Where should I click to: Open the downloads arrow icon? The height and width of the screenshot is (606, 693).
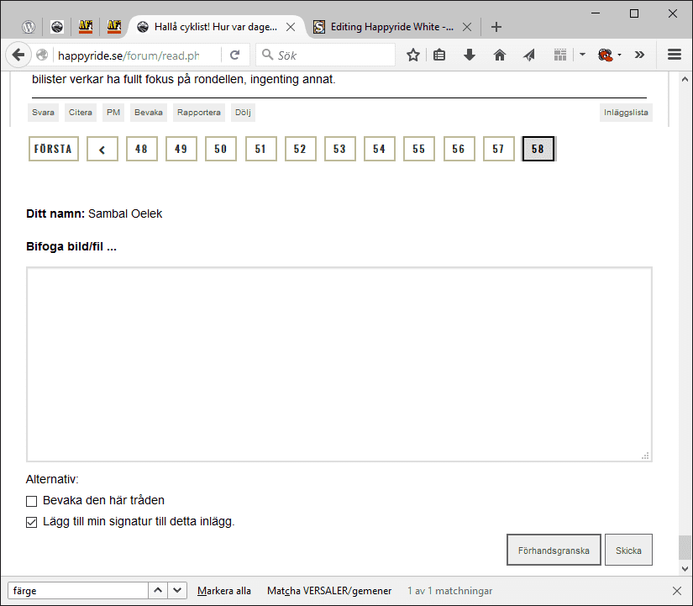click(470, 55)
